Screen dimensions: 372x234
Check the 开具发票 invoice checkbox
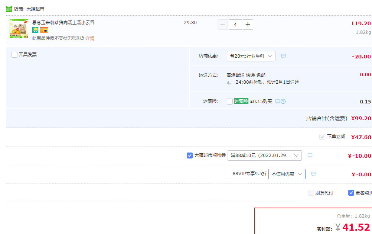click(14, 55)
